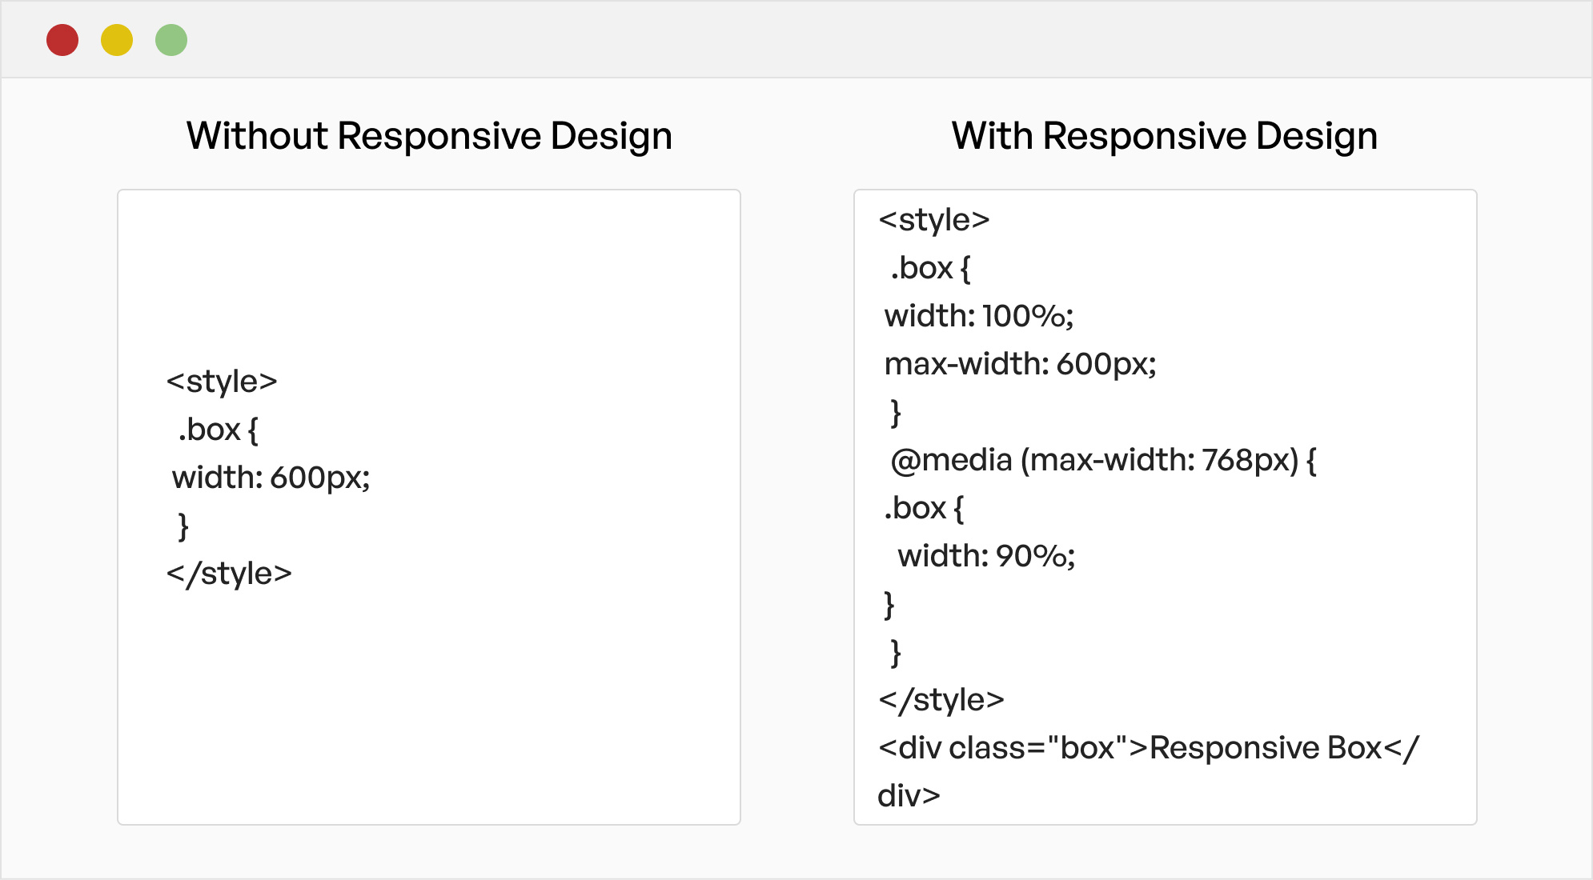Click the closing </style> tag in the right panel
The width and height of the screenshot is (1593, 880).
coord(941,700)
